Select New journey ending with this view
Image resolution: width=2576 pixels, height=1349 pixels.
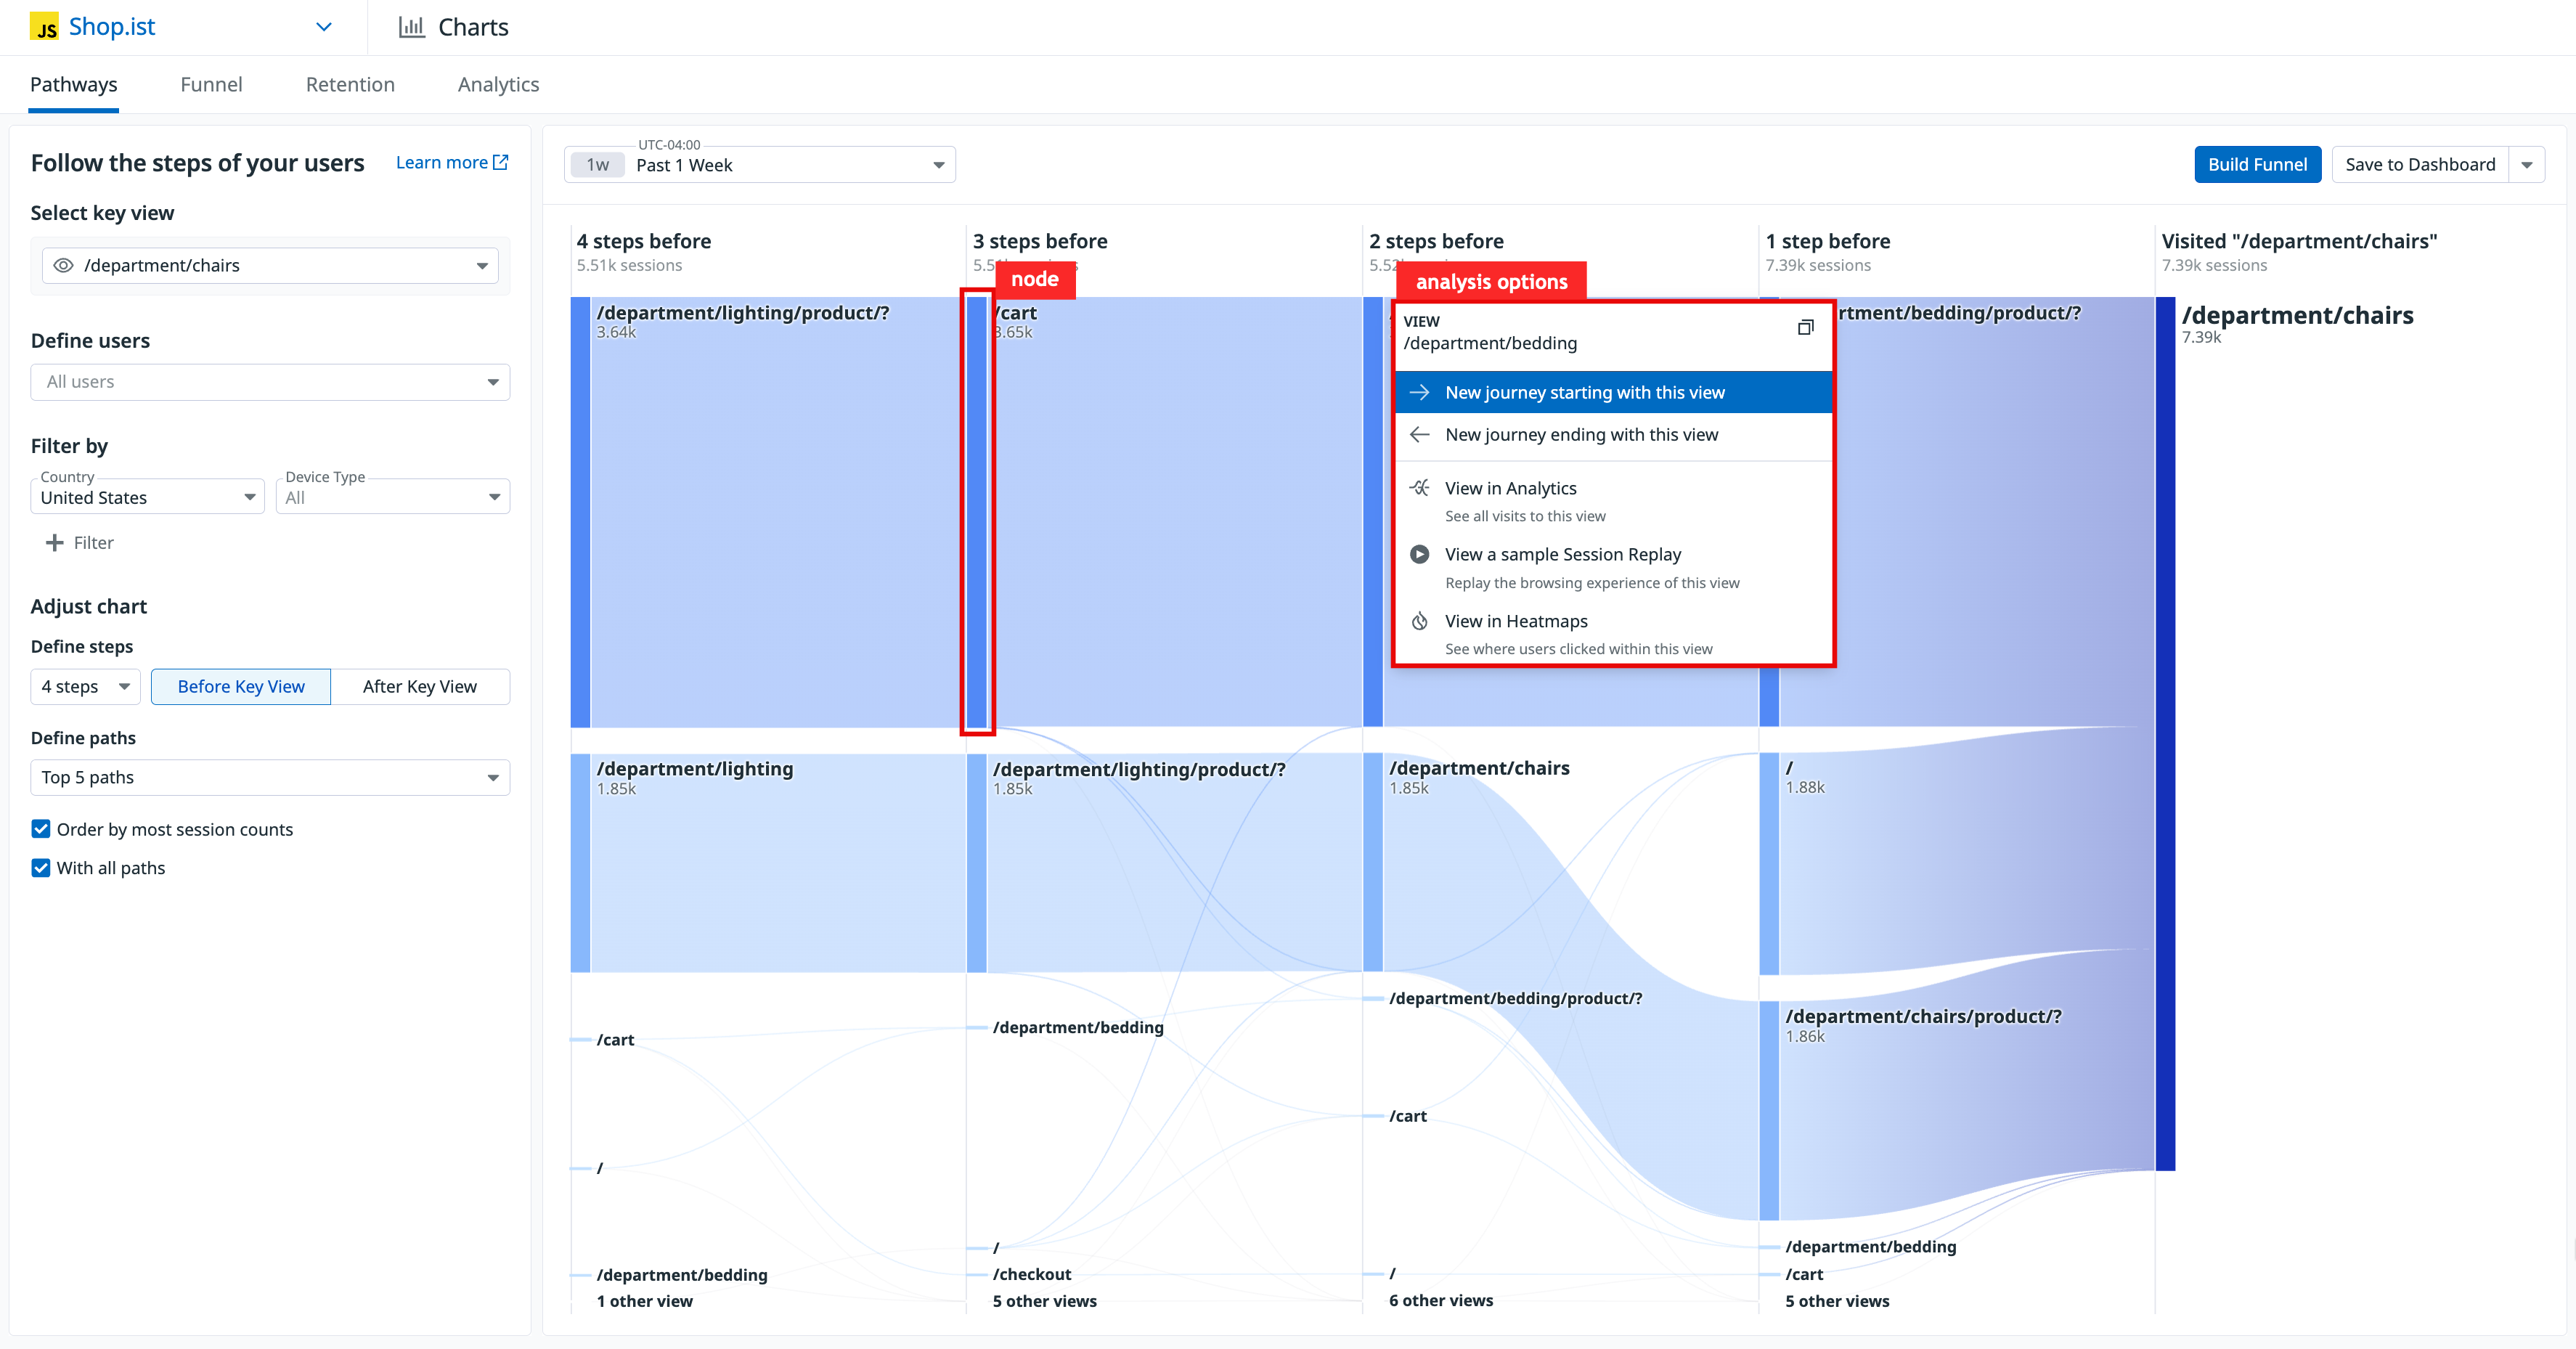1581,435
